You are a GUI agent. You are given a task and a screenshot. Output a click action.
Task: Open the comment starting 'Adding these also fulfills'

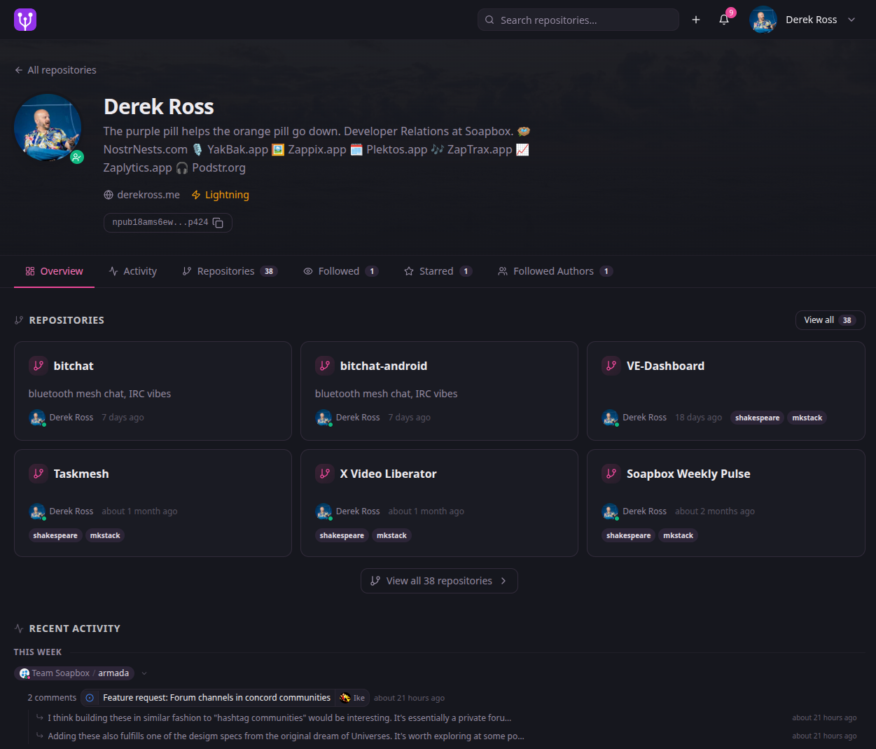(x=286, y=736)
